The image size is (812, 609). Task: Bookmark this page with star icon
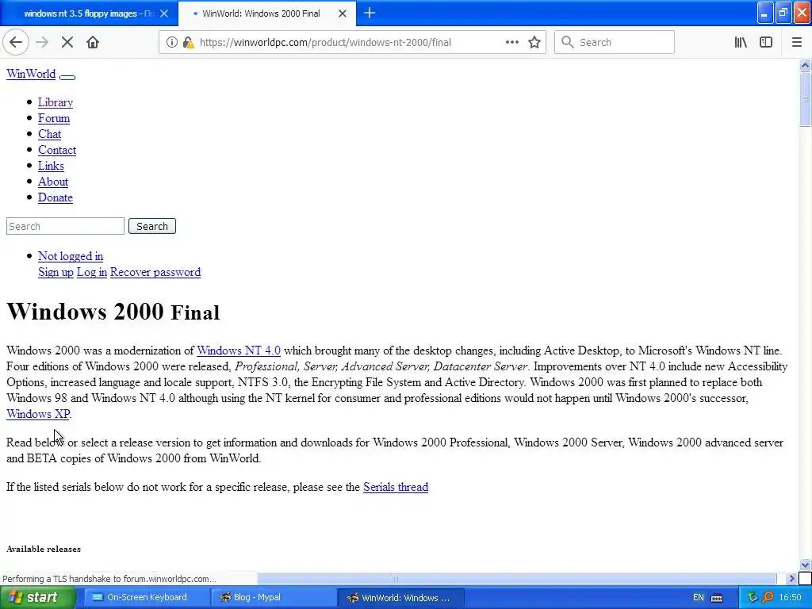pos(534,43)
